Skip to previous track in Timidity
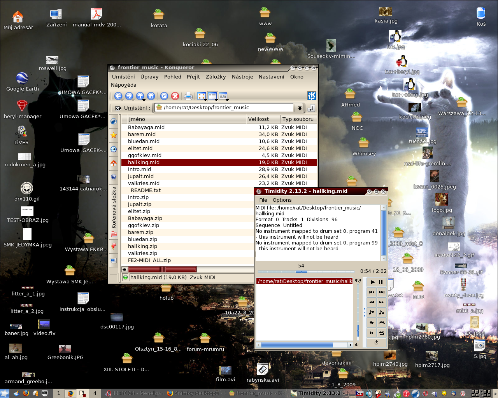Image resolution: width=498 pixels, height=398 pixels. click(x=372, y=292)
